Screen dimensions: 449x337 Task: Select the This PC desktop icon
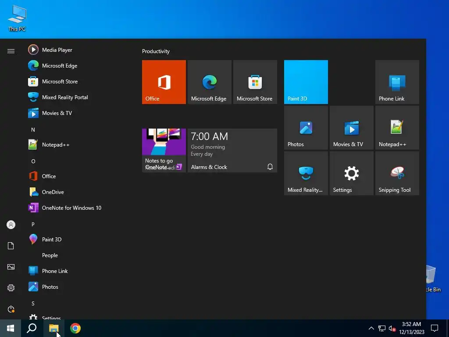pos(17,18)
